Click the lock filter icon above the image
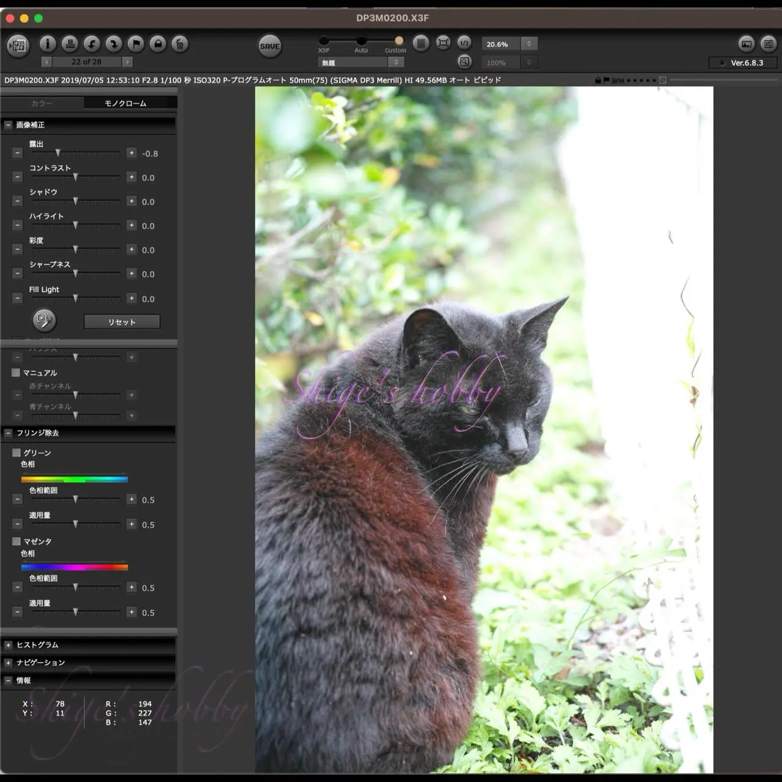Screen dimensions: 782x782 coord(597,80)
